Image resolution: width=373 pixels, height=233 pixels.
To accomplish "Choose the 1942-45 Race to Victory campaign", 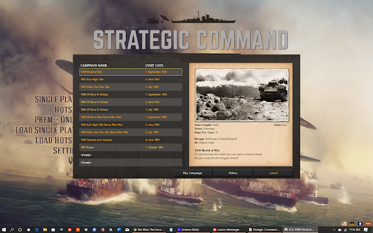I will pyautogui.click(x=131, y=102).
